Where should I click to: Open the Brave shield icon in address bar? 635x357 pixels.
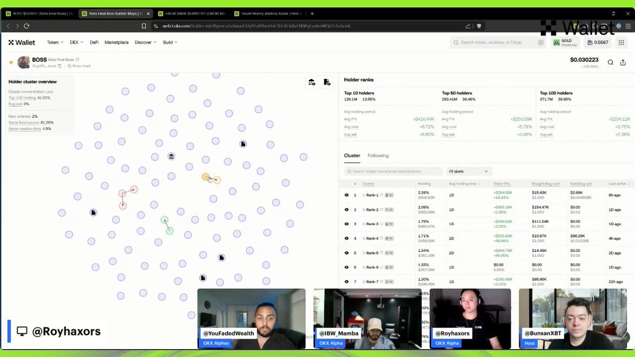[x=479, y=26]
